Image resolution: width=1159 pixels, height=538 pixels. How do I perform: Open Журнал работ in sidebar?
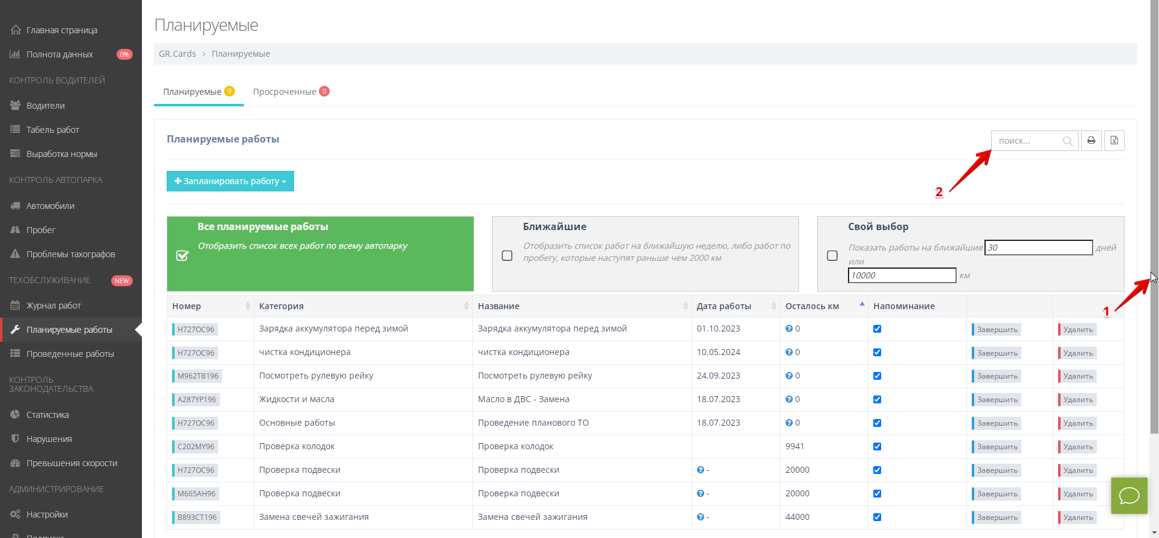tap(54, 306)
